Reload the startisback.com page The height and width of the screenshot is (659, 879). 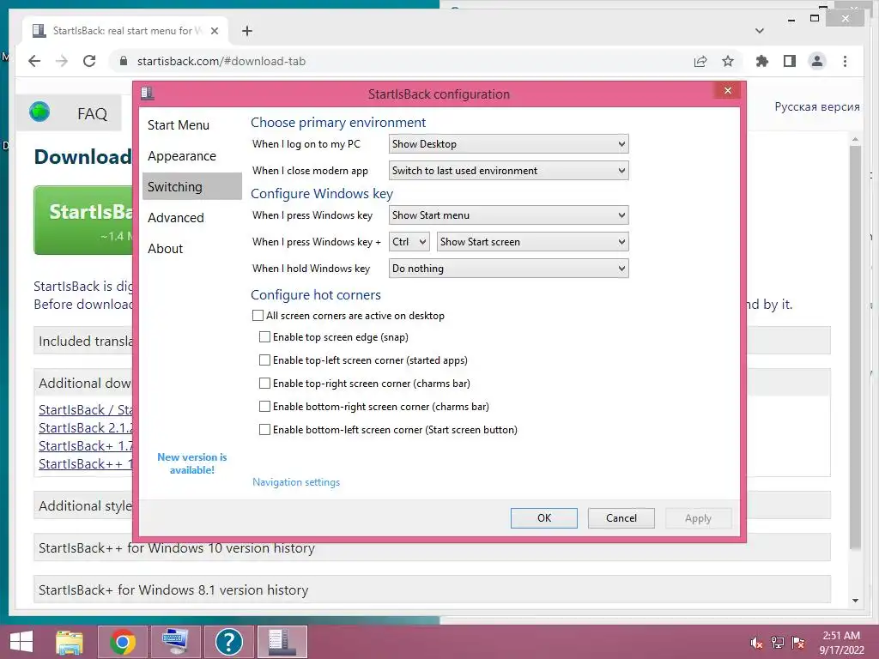click(89, 61)
